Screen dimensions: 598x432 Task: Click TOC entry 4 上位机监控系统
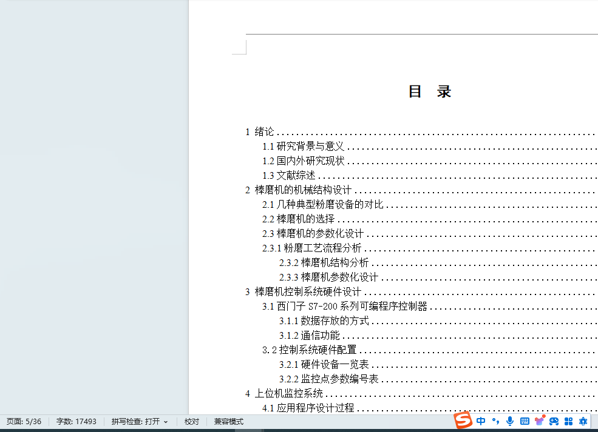284,393
